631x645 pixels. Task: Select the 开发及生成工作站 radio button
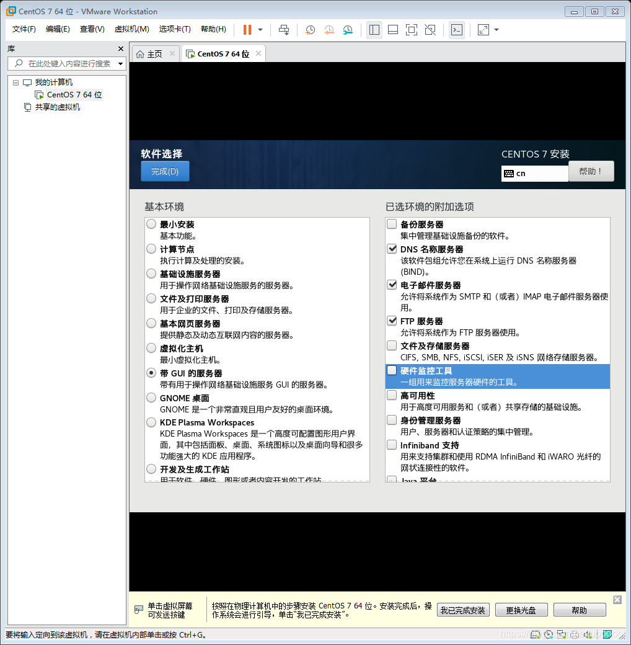(151, 469)
